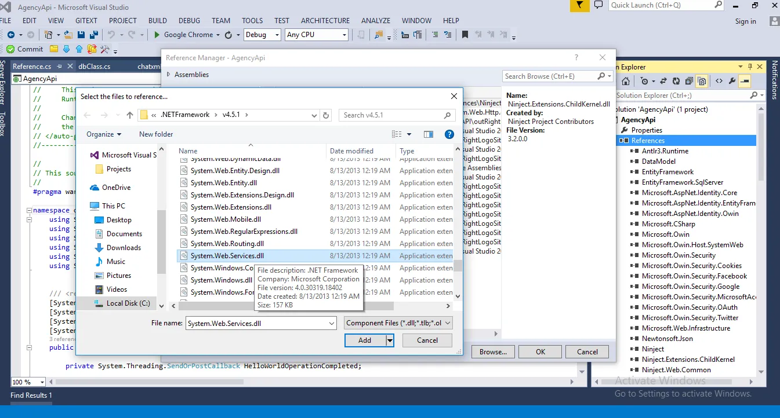The image size is (780, 418).
Task: Select the Properties node in Solution Explorer
Action: (x=647, y=130)
